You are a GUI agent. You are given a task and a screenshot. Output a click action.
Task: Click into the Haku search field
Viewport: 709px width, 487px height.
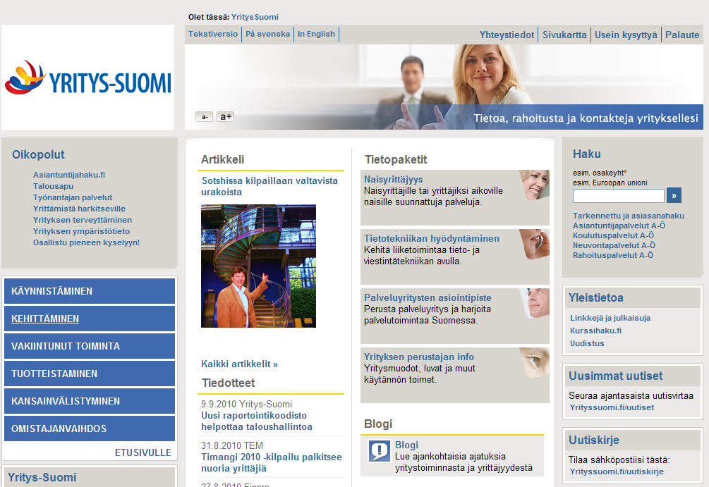point(618,196)
